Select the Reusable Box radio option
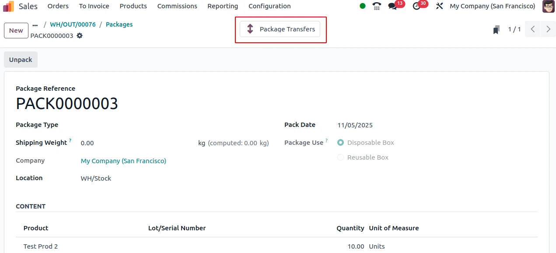The width and height of the screenshot is (556, 253). [340, 157]
